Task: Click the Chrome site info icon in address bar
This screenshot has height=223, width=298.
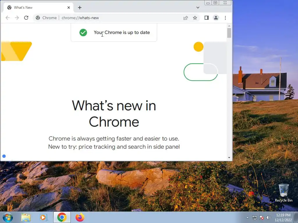Action: coord(38,18)
